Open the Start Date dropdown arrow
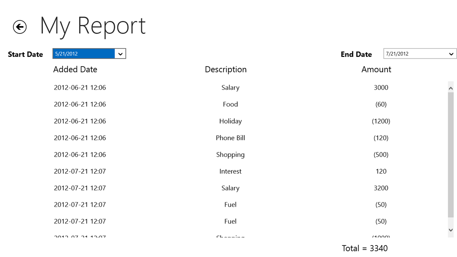457x257 pixels. 120,54
